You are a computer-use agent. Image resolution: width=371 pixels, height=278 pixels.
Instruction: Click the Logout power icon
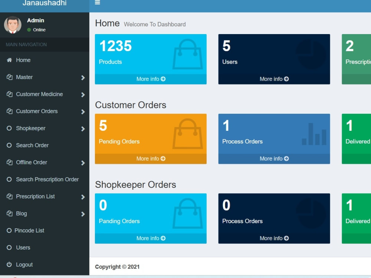point(9,264)
